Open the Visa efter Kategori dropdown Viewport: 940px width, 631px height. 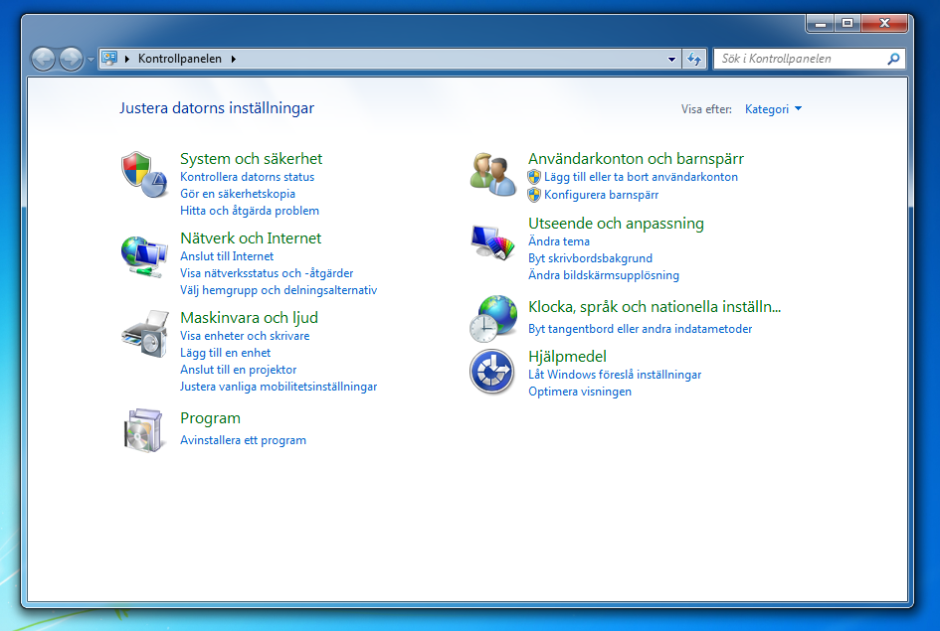(x=773, y=109)
